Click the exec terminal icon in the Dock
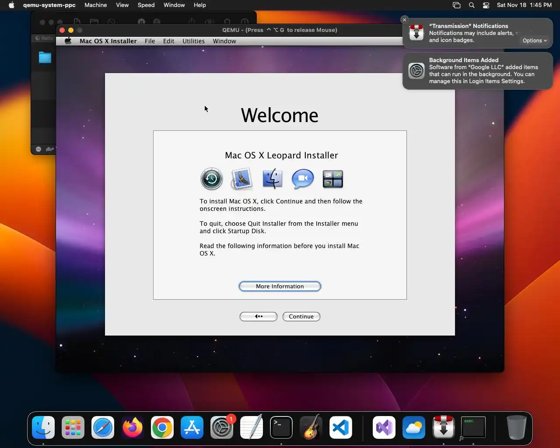The width and height of the screenshot is (560, 448). tap(473, 427)
